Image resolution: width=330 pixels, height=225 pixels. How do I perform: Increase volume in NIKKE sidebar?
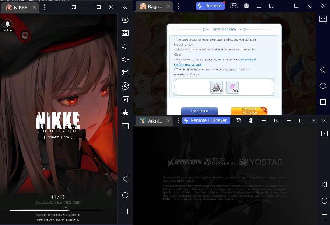pyautogui.click(x=125, y=46)
